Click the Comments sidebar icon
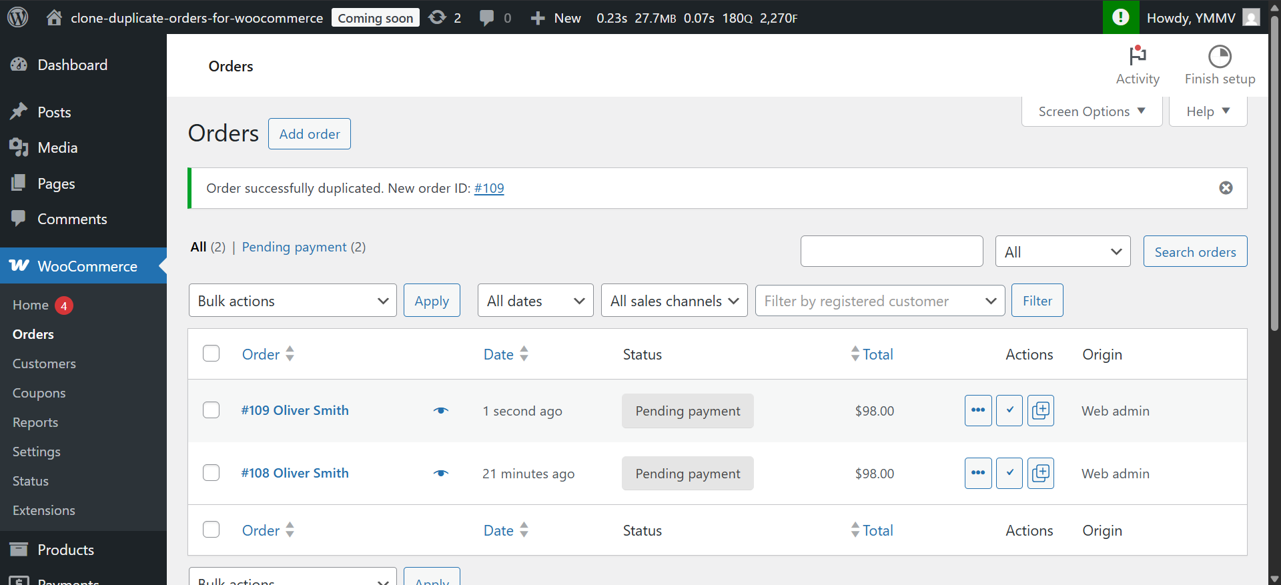 click(19, 218)
